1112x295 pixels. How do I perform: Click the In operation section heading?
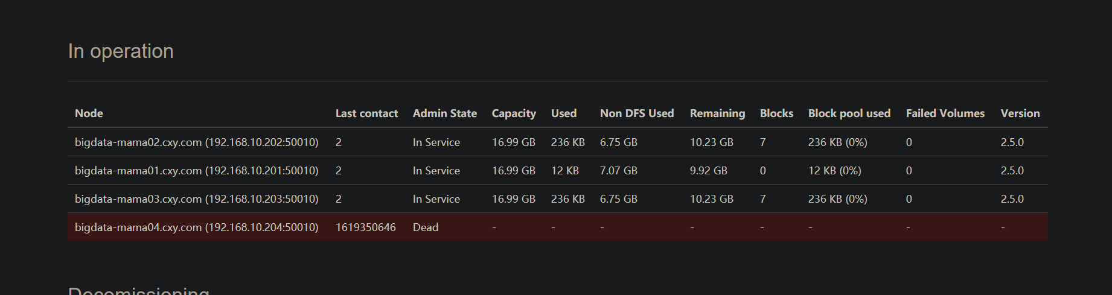[x=121, y=51]
